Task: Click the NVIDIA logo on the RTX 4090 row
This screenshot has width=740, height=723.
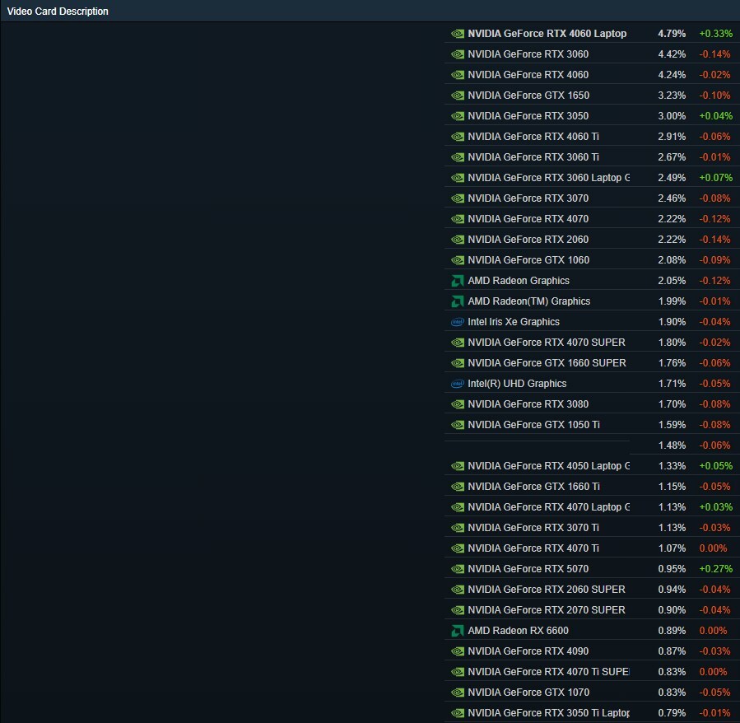Action: coord(458,651)
